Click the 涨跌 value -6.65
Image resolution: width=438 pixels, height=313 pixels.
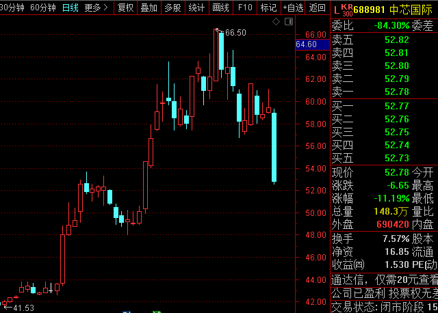click(x=398, y=185)
